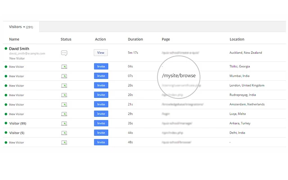Select the David Smith visitor name

19,49
